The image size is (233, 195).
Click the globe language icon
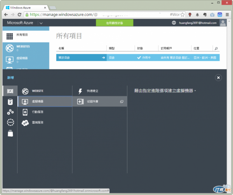pos(174,23)
